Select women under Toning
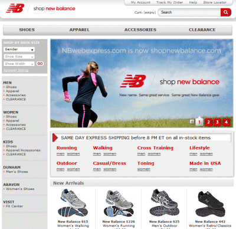236x229 pixels. 144,169
